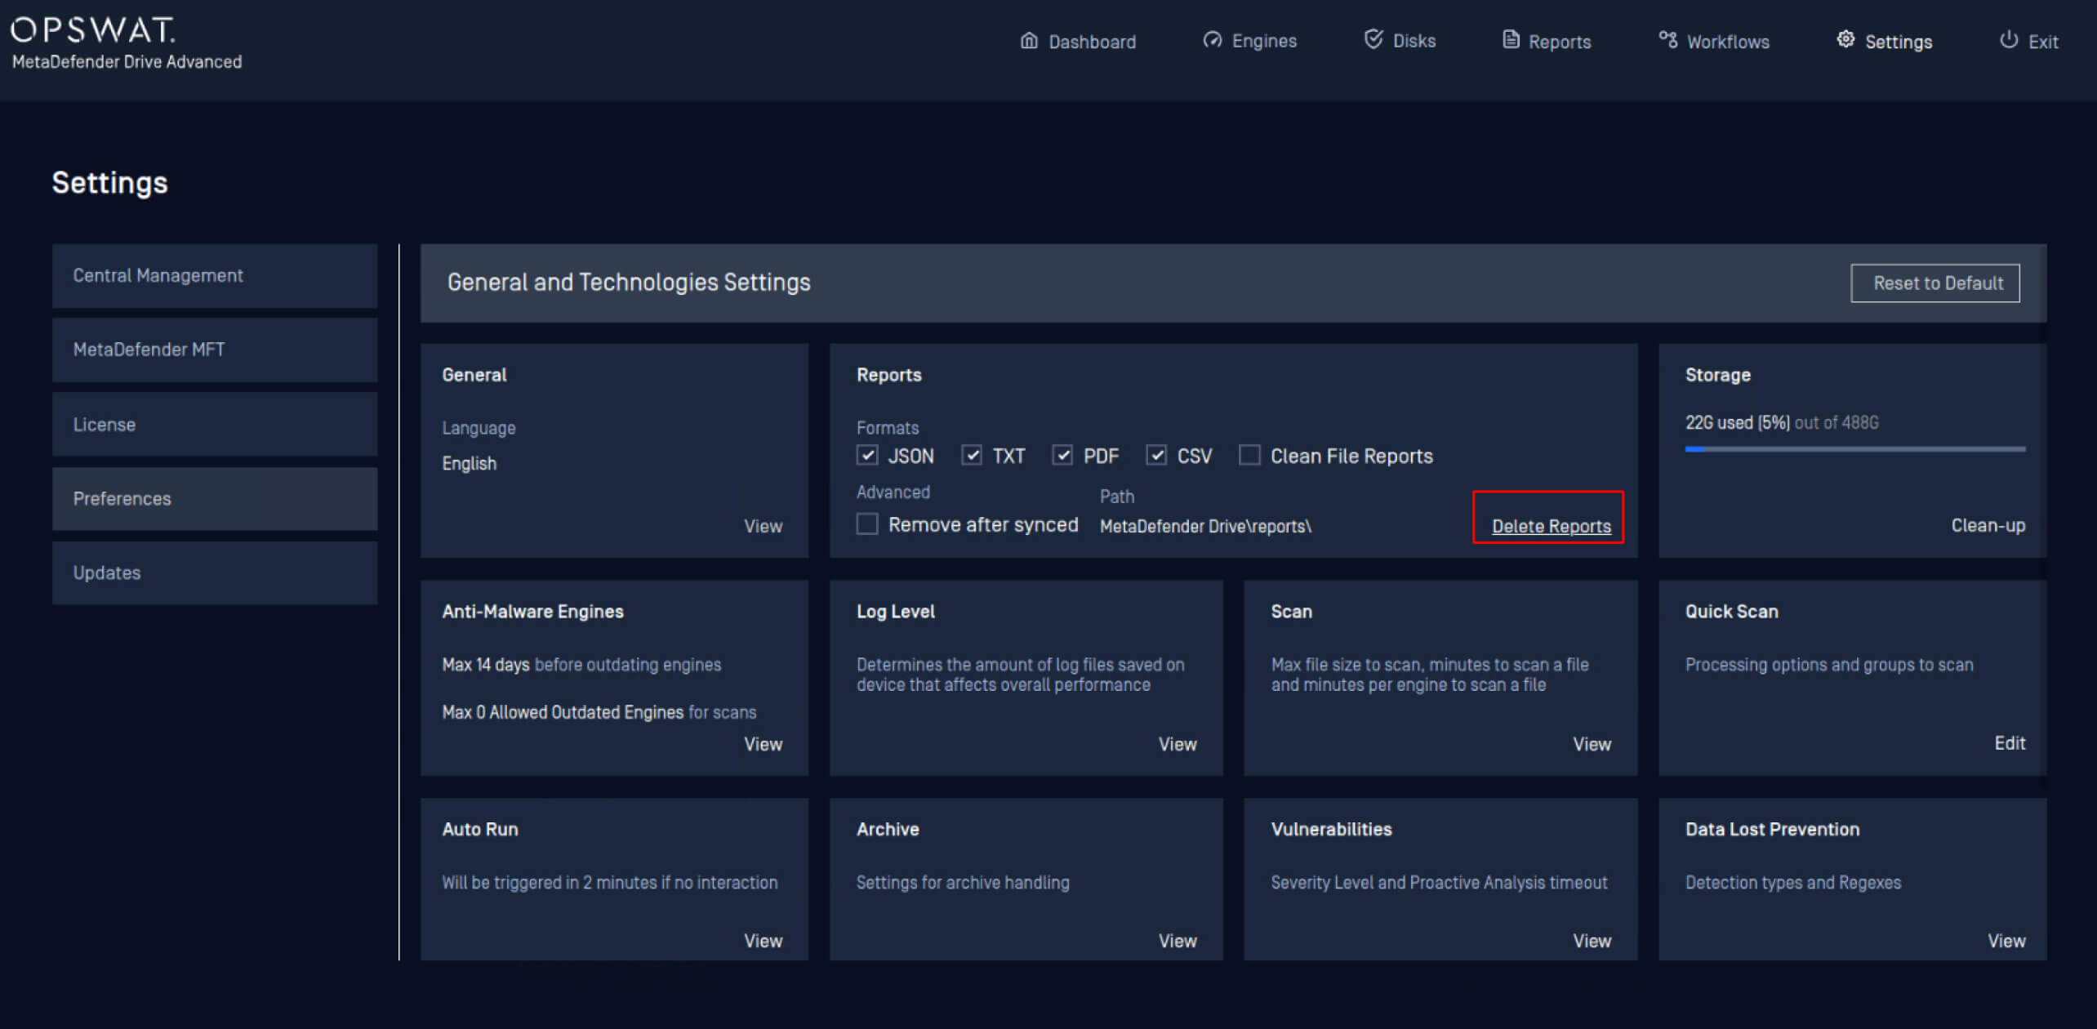Open View in Anti-Malware Engines card
Image resolution: width=2097 pixels, height=1029 pixels.
(x=763, y=744)
